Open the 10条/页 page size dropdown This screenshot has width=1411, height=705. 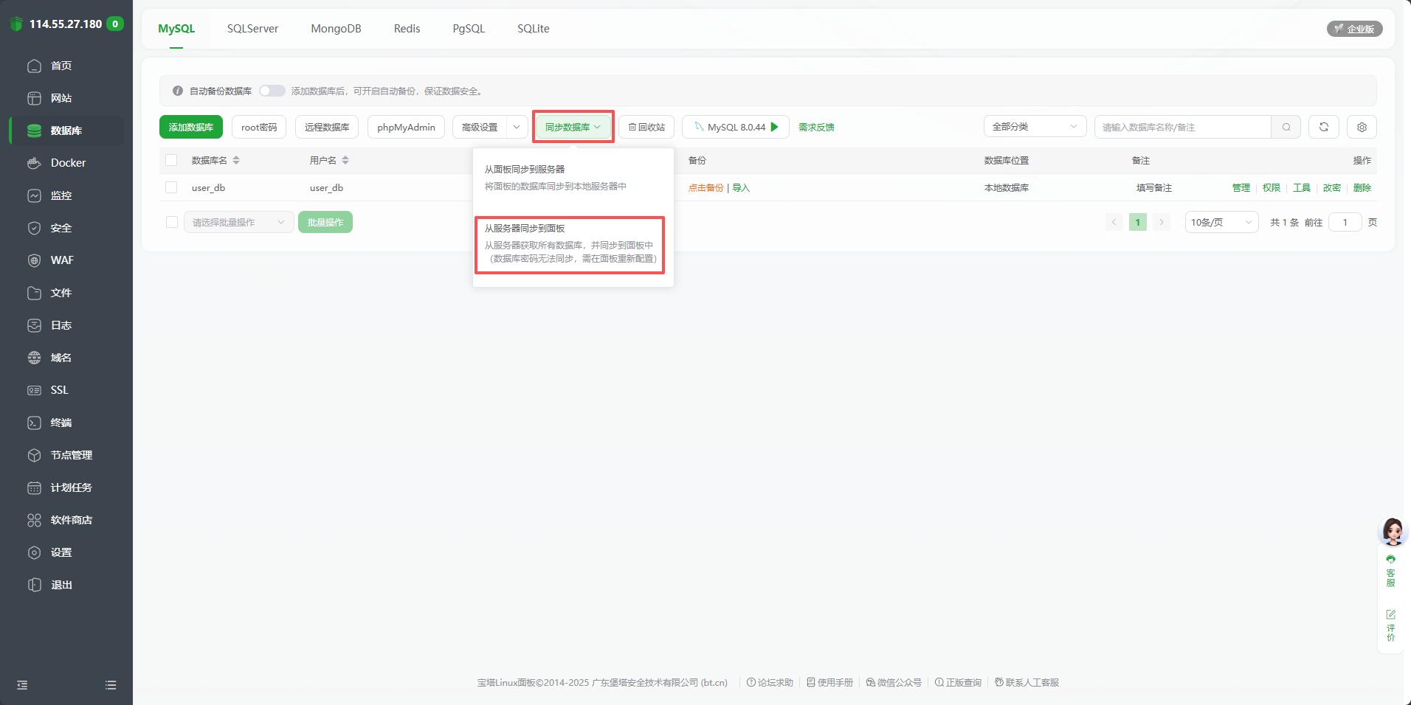[x=1221, y=222]
